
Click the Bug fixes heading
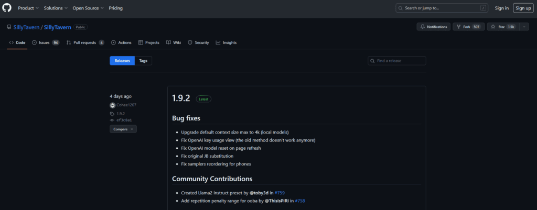point(186,118)
